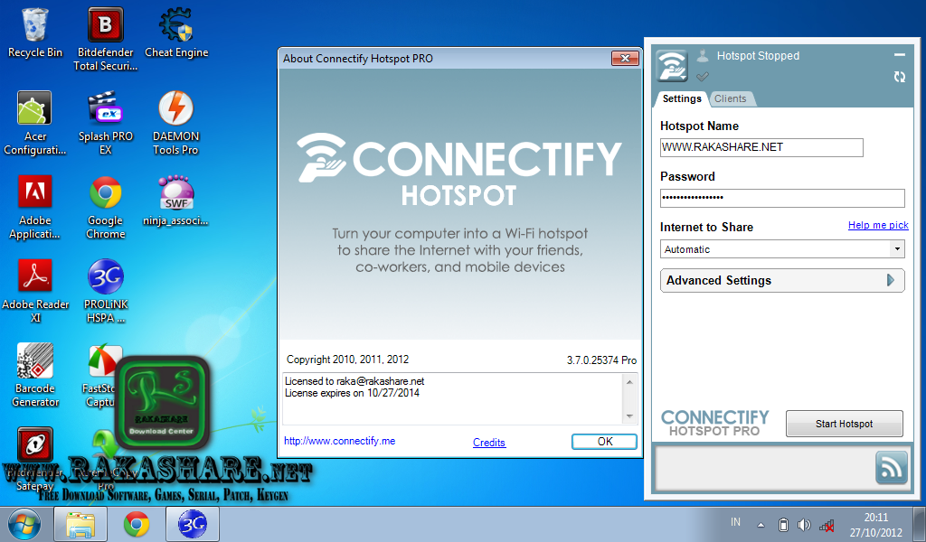The height and width of the screenshot is (542, 926).
Task: Click the checkmark status icon under Hotspot Stopped
Action: 702,77
